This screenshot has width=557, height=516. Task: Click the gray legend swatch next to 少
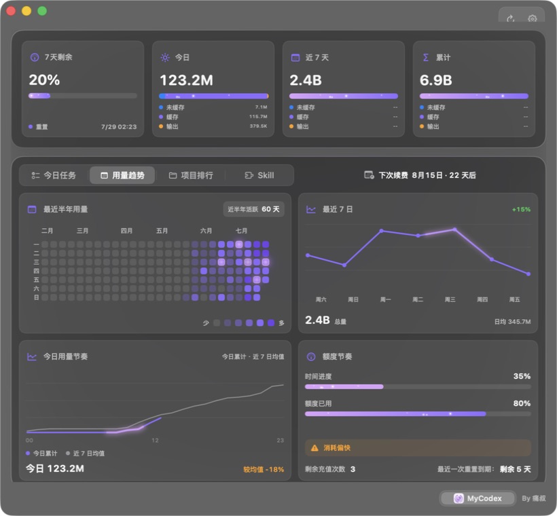click(217, 322)
